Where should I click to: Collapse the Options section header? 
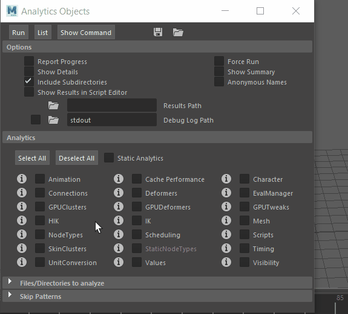coord(157,47)
